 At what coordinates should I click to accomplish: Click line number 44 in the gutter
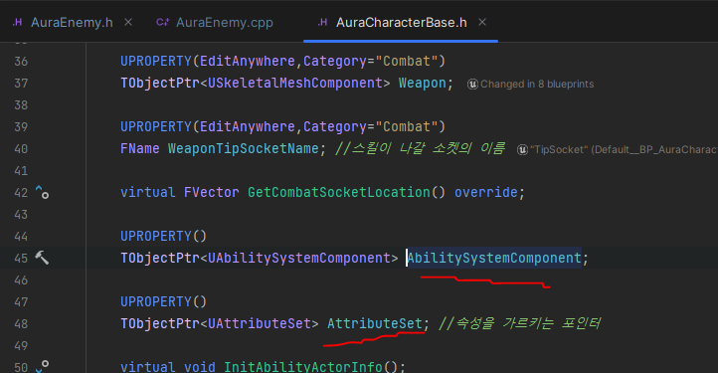pyautogui.click(x=21, y=237)
